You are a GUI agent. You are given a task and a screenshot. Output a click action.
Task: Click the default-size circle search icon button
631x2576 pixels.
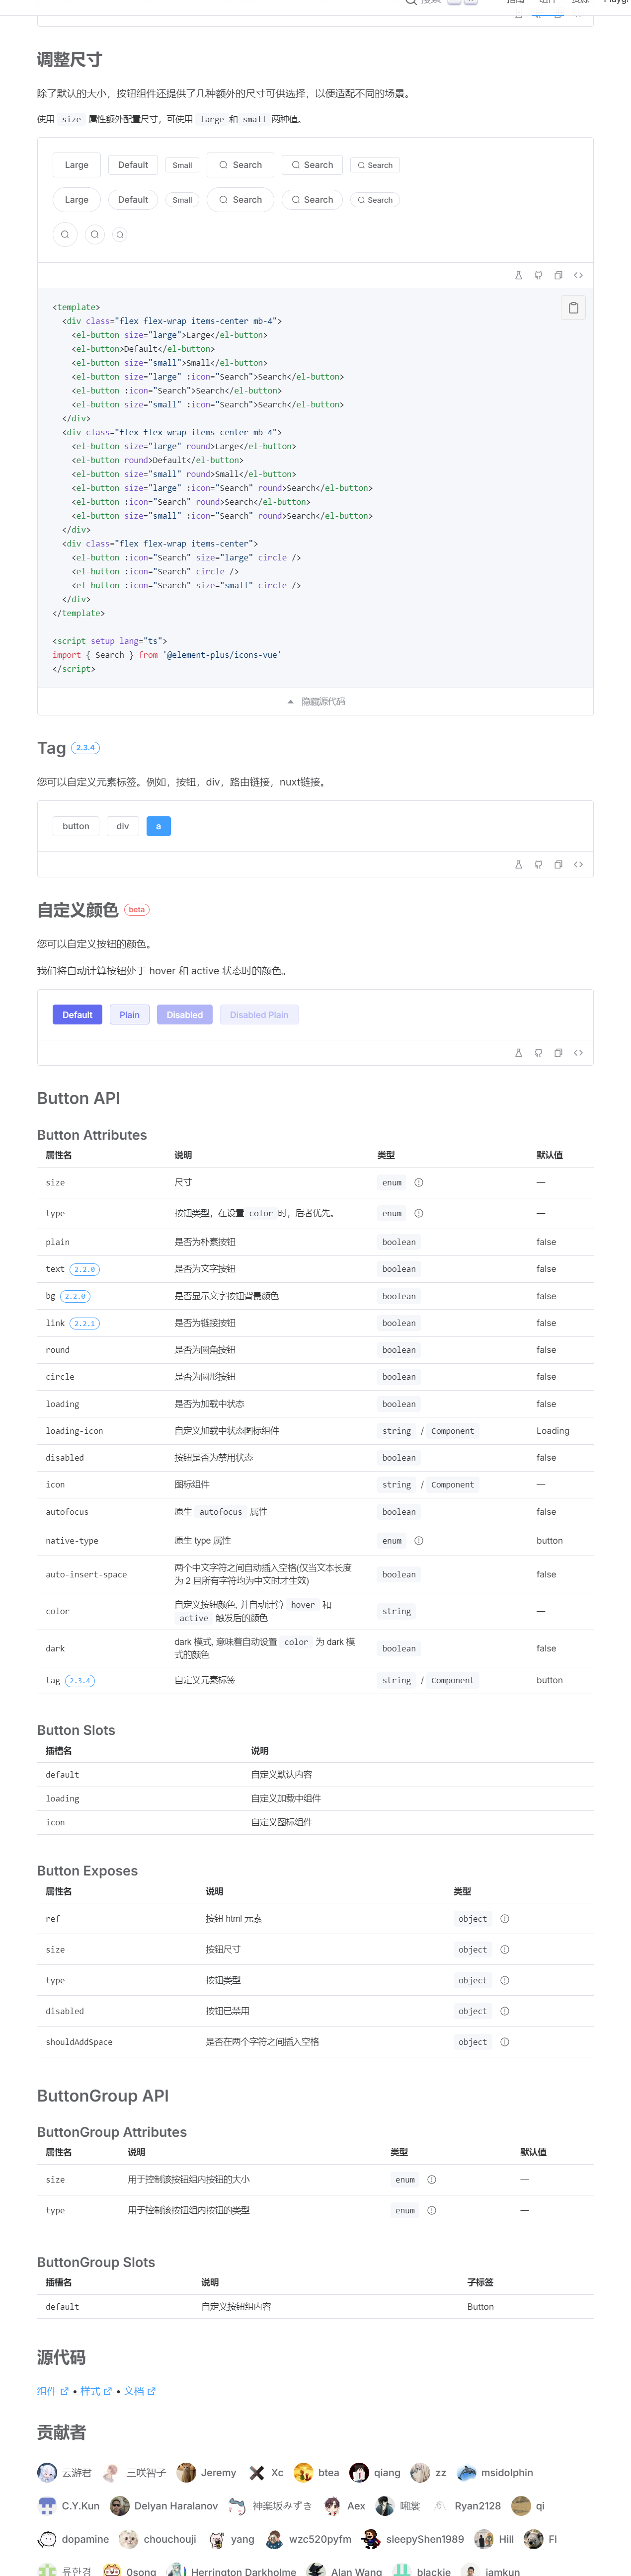pos(95,234)
